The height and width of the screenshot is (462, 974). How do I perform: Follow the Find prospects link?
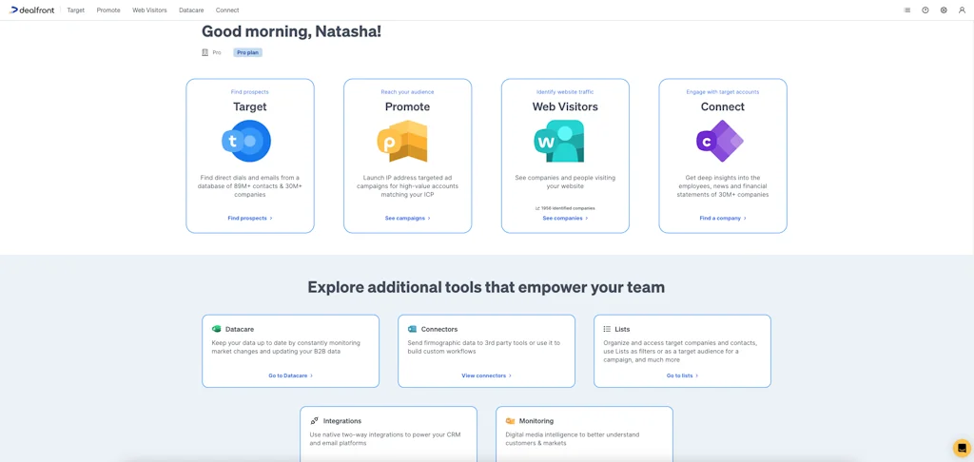coord(250,218)
